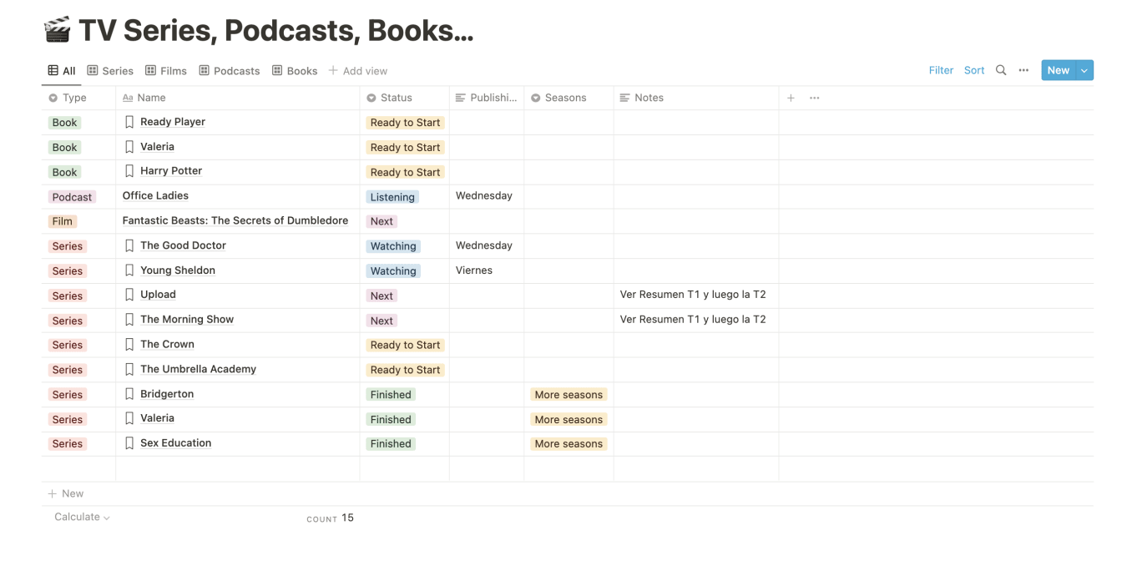Add a row with + New
The image size is (1132, 566).
pos(66,493)
